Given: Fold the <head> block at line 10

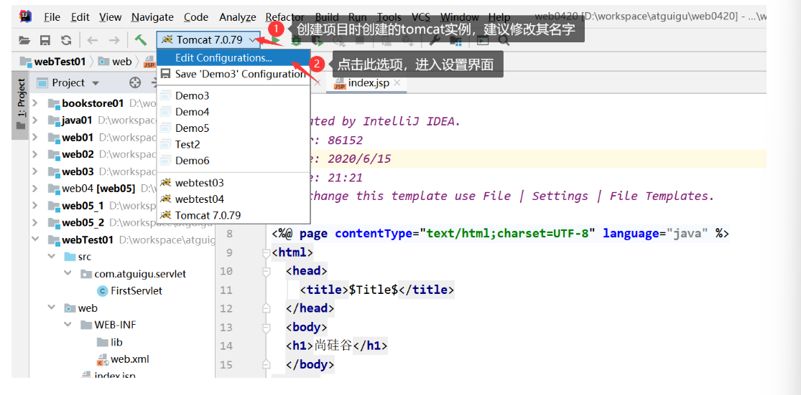Looking at the screenshot, I should click(x=265, y=272).
